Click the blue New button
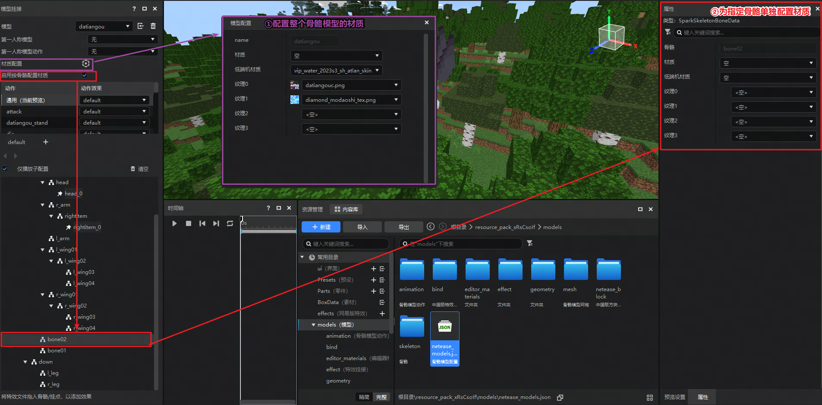 coord(321,227)
